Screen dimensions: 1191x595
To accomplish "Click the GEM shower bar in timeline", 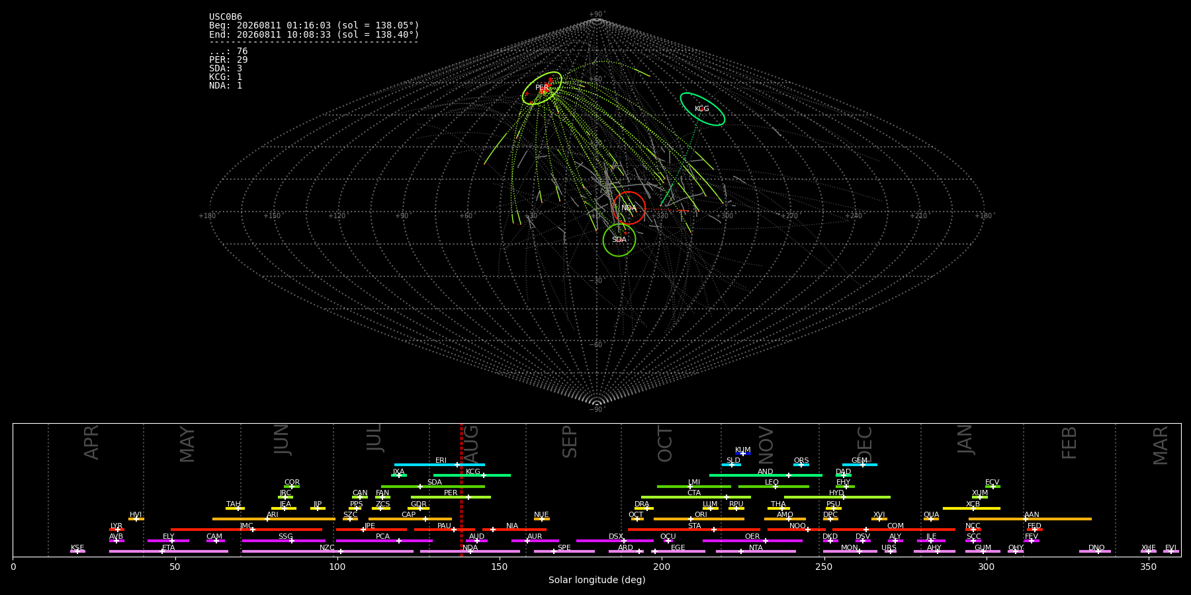I will click(x=860, y=465).
